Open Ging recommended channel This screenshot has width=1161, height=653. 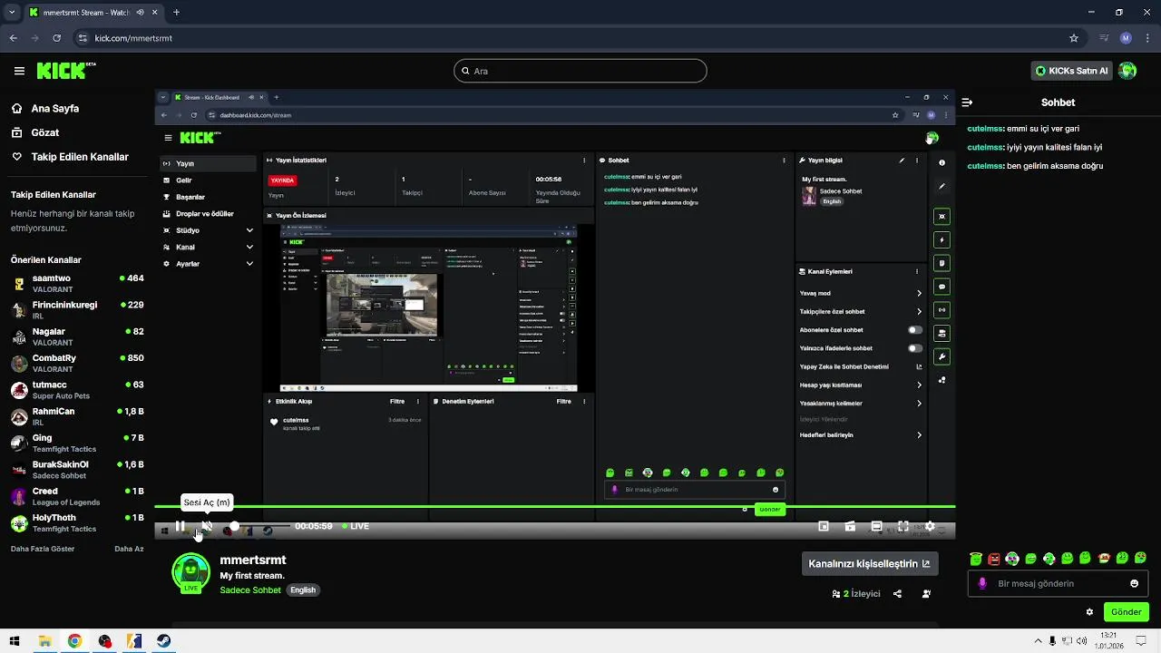(77, 443)
